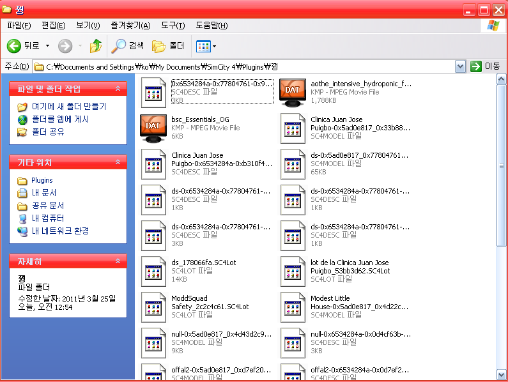Click 폴더 공유 link

48,132
